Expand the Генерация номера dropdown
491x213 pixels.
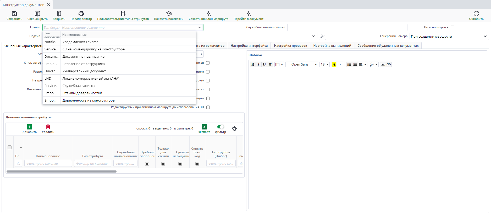[x=449, y=36]
